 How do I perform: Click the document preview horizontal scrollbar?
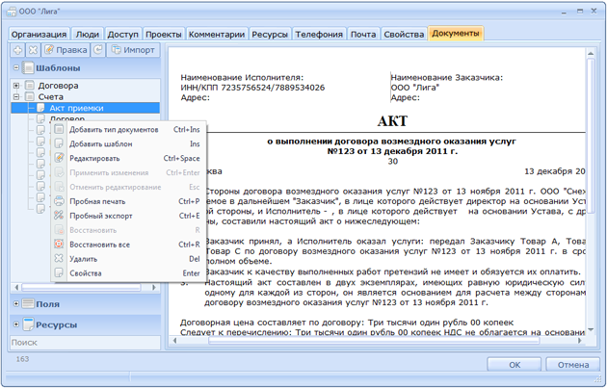(x=374, y=341)
